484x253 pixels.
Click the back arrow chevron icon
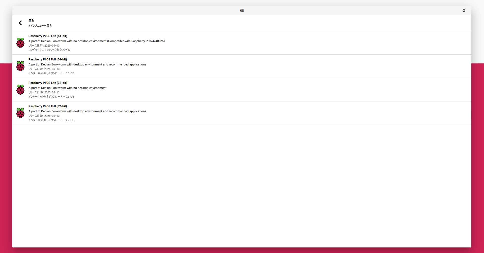click(x=20, y=23)
